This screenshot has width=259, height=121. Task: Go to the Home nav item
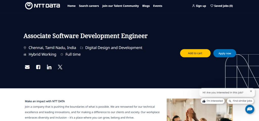tap(71, 6)
